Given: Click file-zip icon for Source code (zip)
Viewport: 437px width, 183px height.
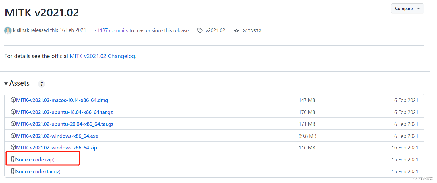Looking at the screenshot, I should [13, 159].
